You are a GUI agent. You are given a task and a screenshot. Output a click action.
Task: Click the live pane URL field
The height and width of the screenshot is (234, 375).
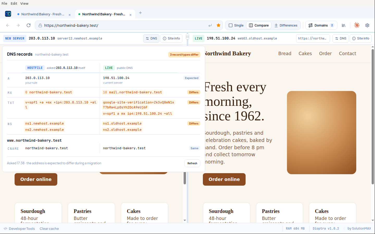pos(313,38)
